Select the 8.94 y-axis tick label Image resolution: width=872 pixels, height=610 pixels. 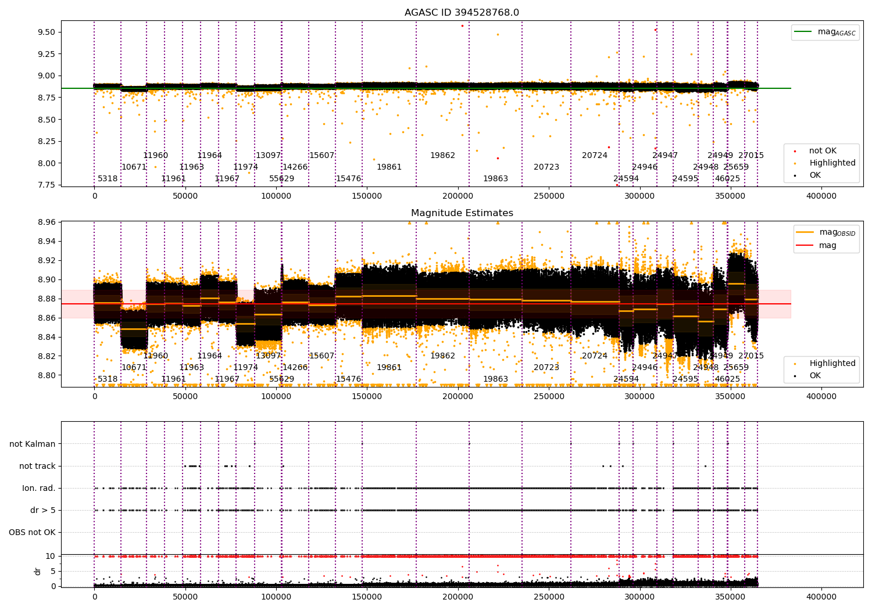coord(47,242)
